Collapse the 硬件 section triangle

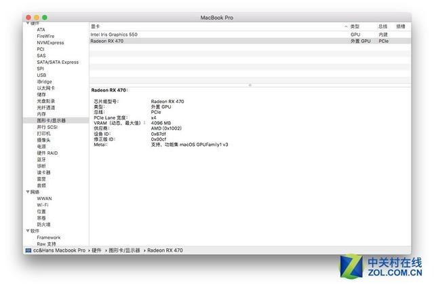click(28, 23)
